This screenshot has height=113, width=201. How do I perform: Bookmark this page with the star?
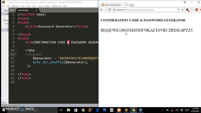click(182, 10)
